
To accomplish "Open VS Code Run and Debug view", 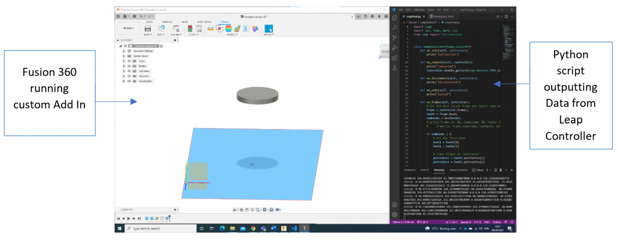I will pos(395,48).
